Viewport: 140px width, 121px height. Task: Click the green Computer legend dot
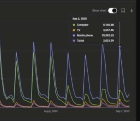click(74, 25)
